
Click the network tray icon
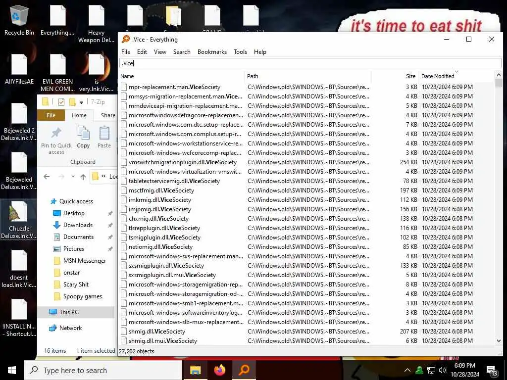(431, 370)
